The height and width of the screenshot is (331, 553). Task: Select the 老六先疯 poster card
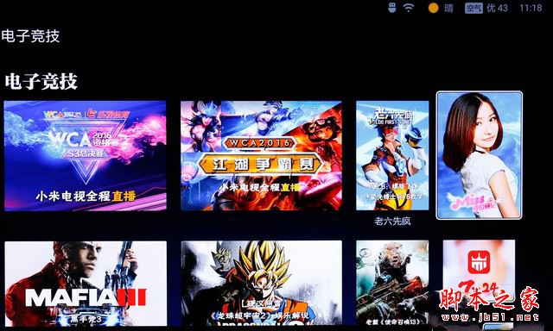pyautogui.click(x=392, y=155)
